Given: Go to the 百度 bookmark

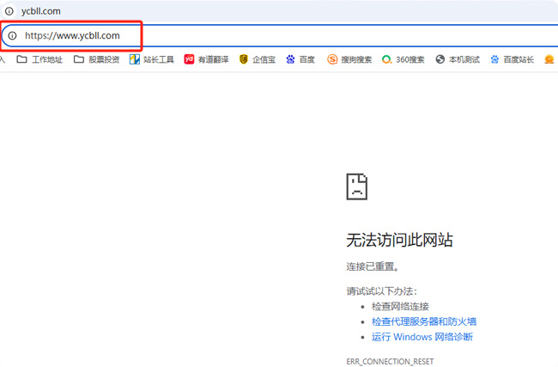Looking at the screenshot, I should tap(300, 59).
